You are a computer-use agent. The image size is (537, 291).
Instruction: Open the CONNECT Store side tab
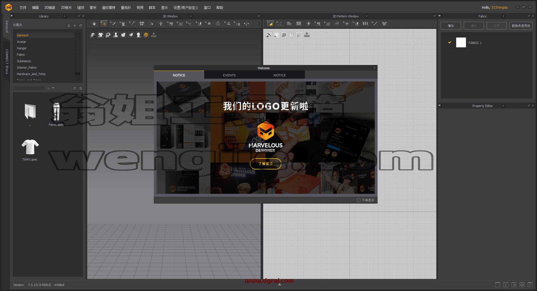7,62
